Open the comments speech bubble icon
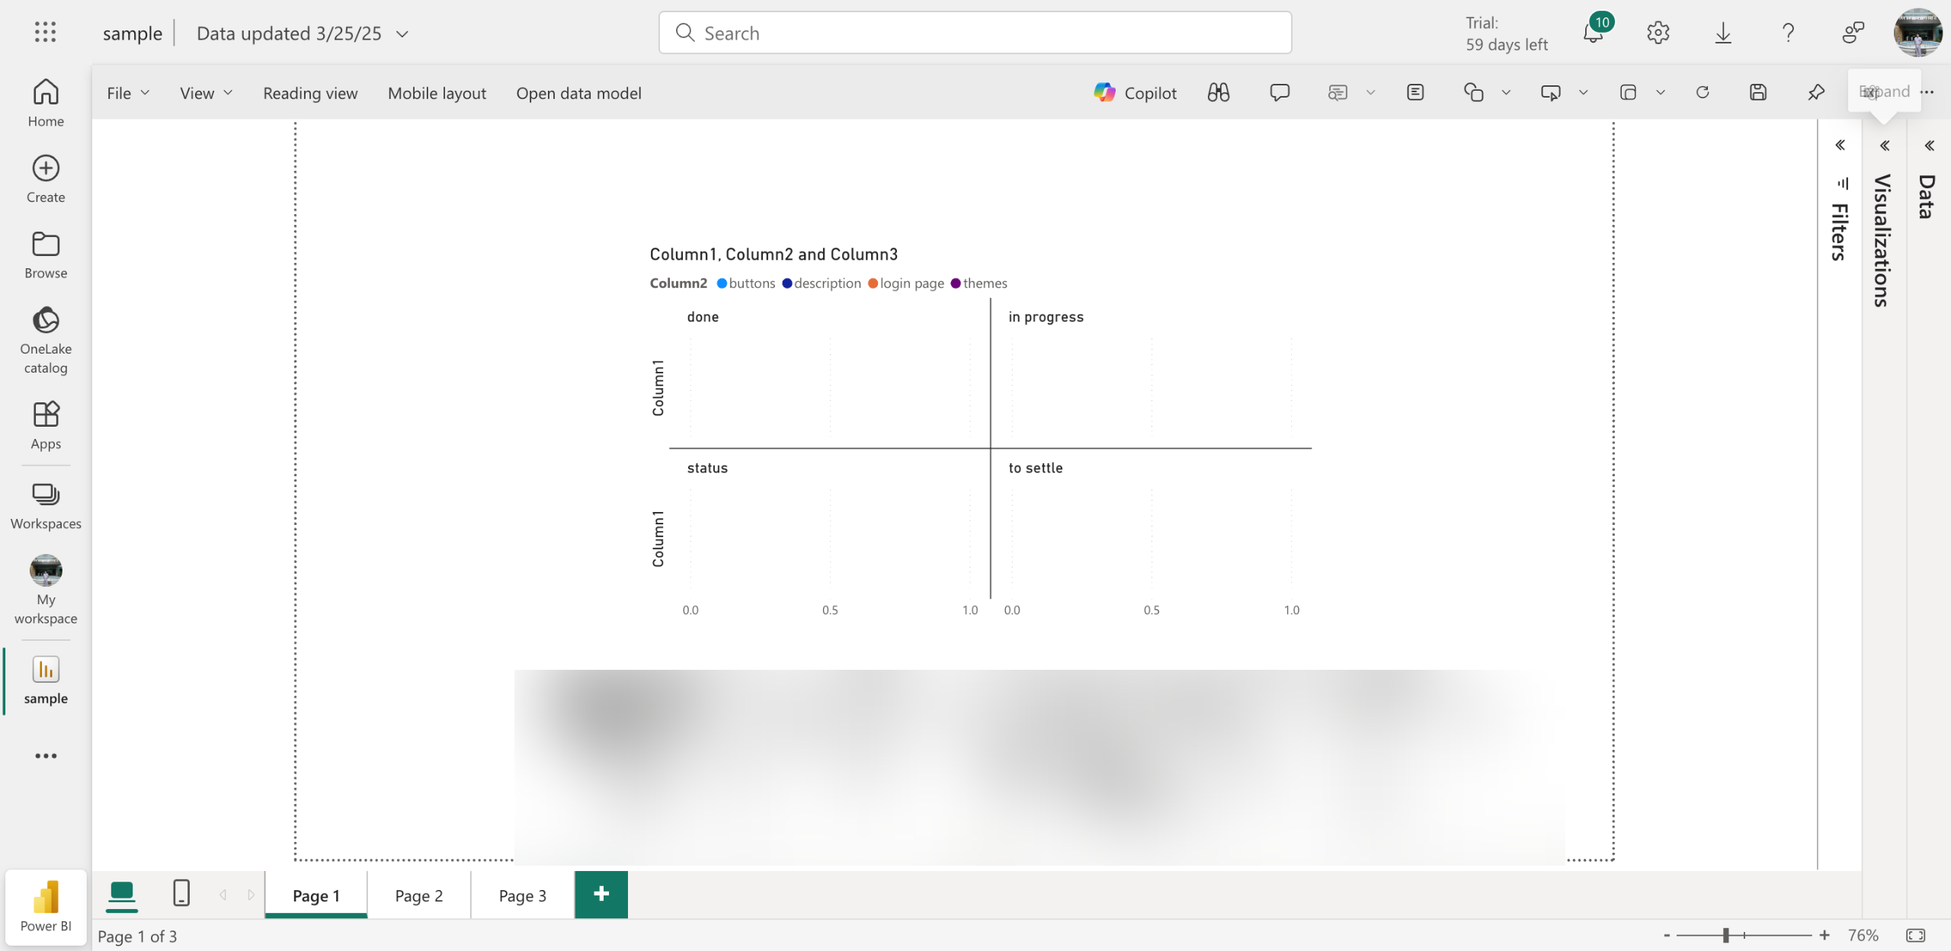 [x=1280, y=93]
